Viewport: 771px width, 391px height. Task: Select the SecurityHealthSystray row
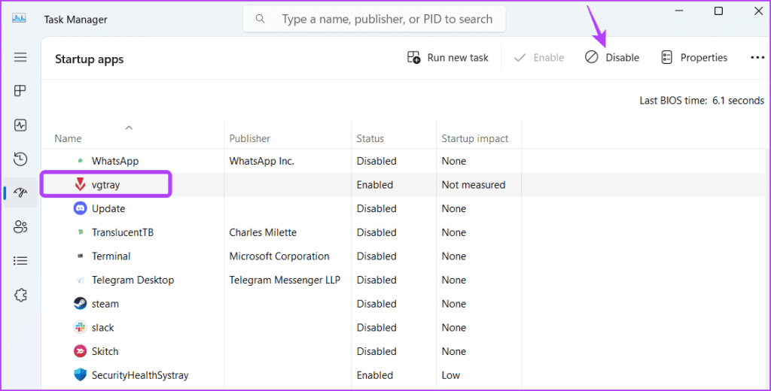pyautogui.click(x=137, y=374)
